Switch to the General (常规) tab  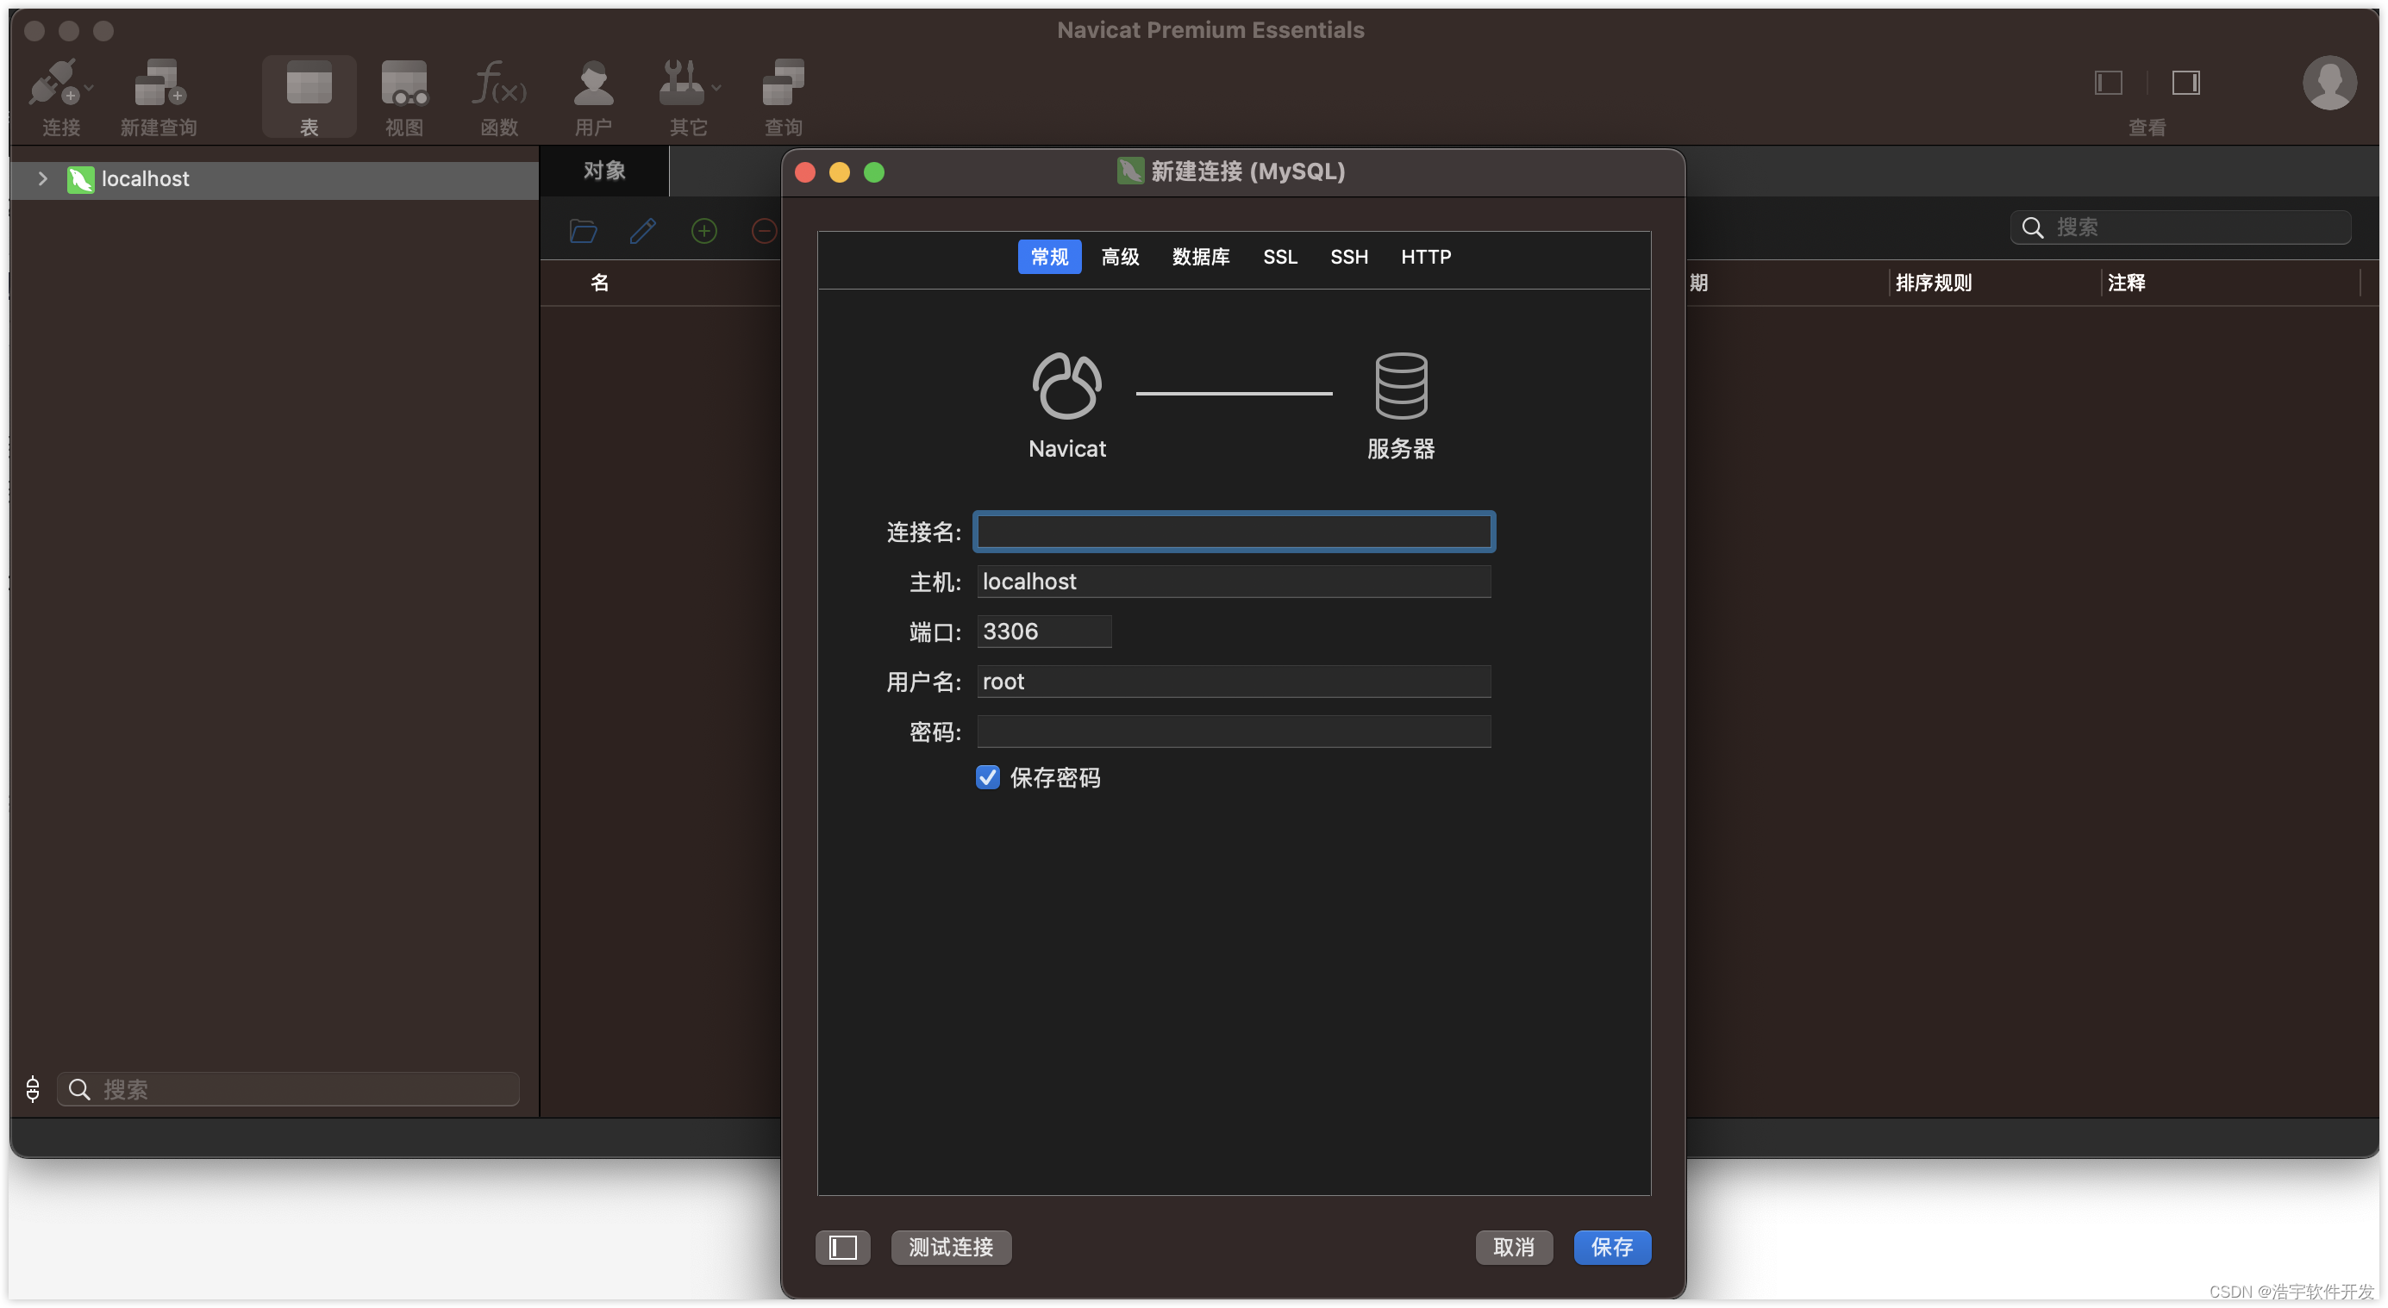coord(1049,257)
